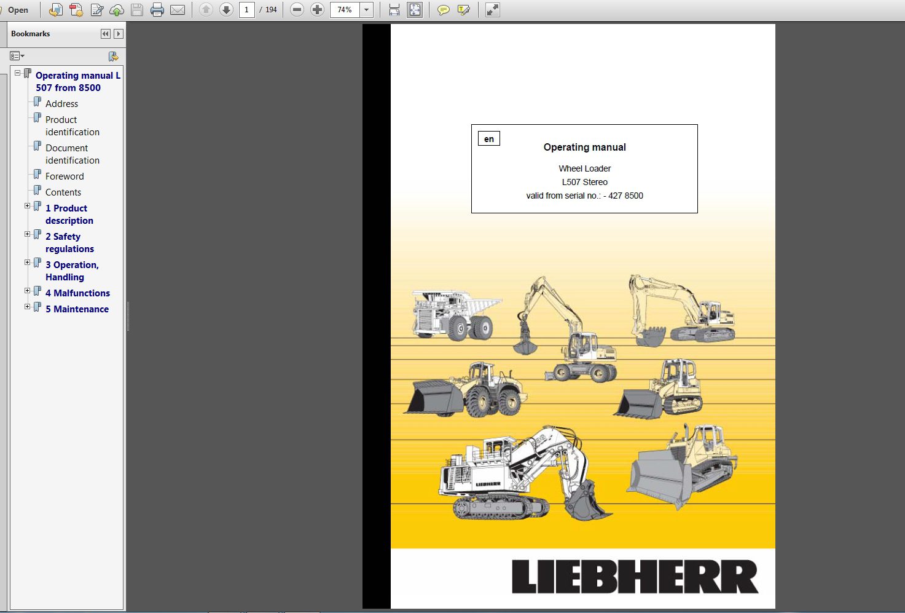Select the highlight text tool

[x=463, y=10]
